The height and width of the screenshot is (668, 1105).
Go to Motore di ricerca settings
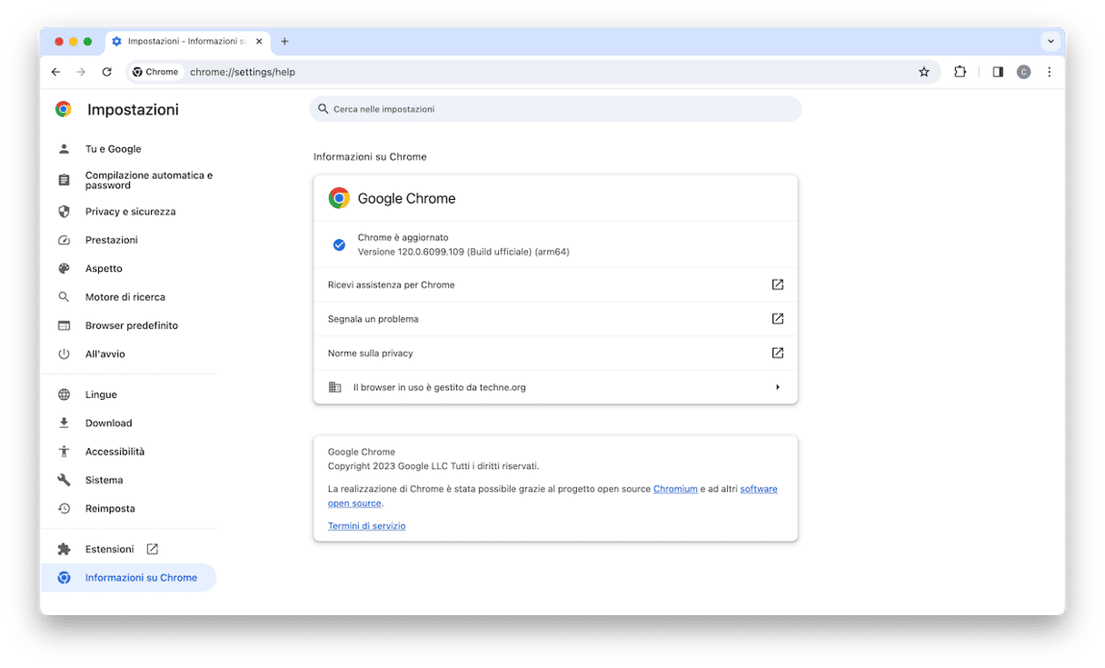coord(124,297)
